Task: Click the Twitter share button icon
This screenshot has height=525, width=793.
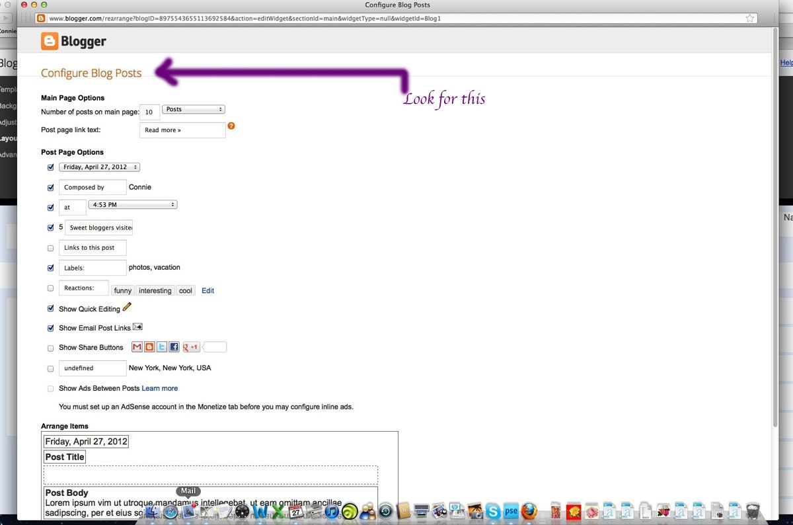Action: 162,346
